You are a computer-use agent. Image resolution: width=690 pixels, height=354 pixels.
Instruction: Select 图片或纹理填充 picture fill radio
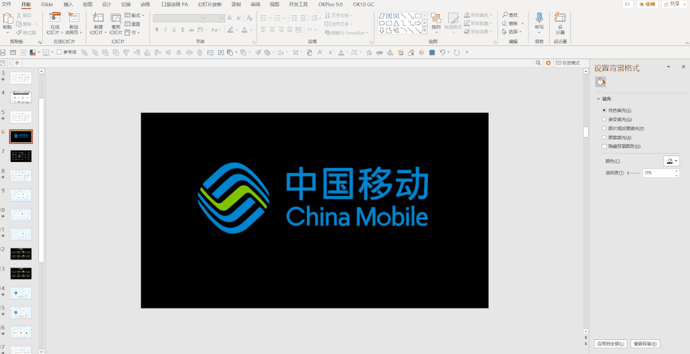tap(604, 129)
